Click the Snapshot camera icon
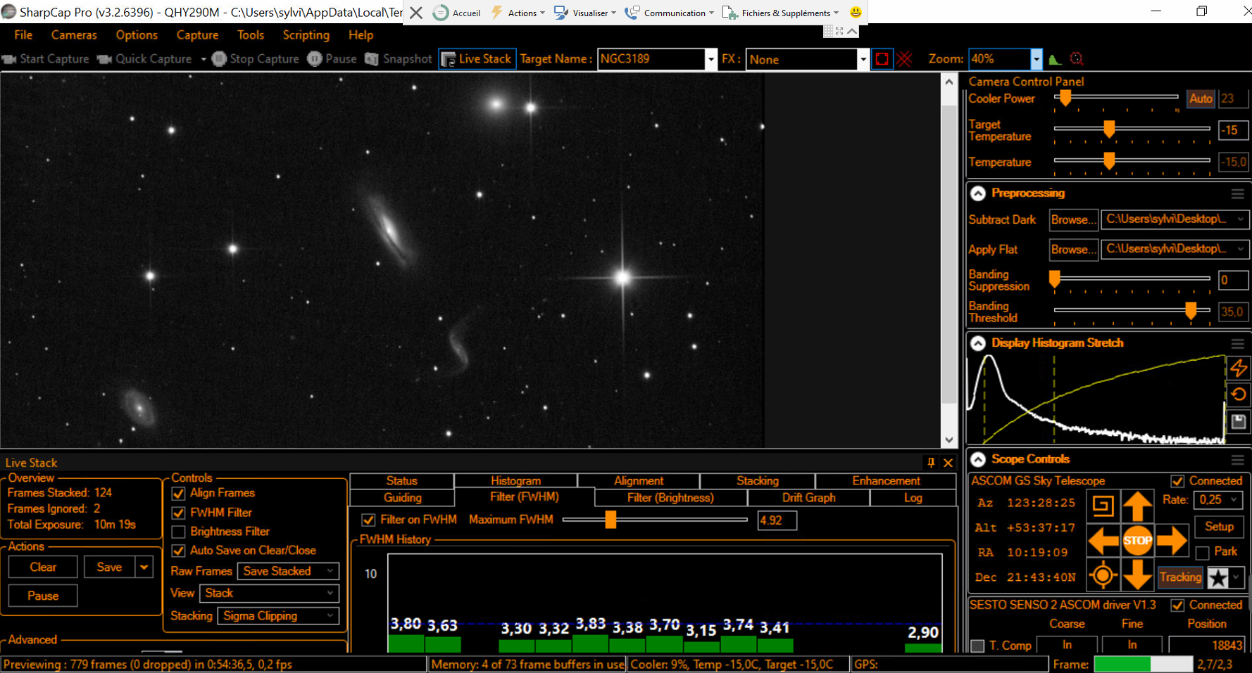The height and width of the screenshot is (673, 1252). click(372, 59)
